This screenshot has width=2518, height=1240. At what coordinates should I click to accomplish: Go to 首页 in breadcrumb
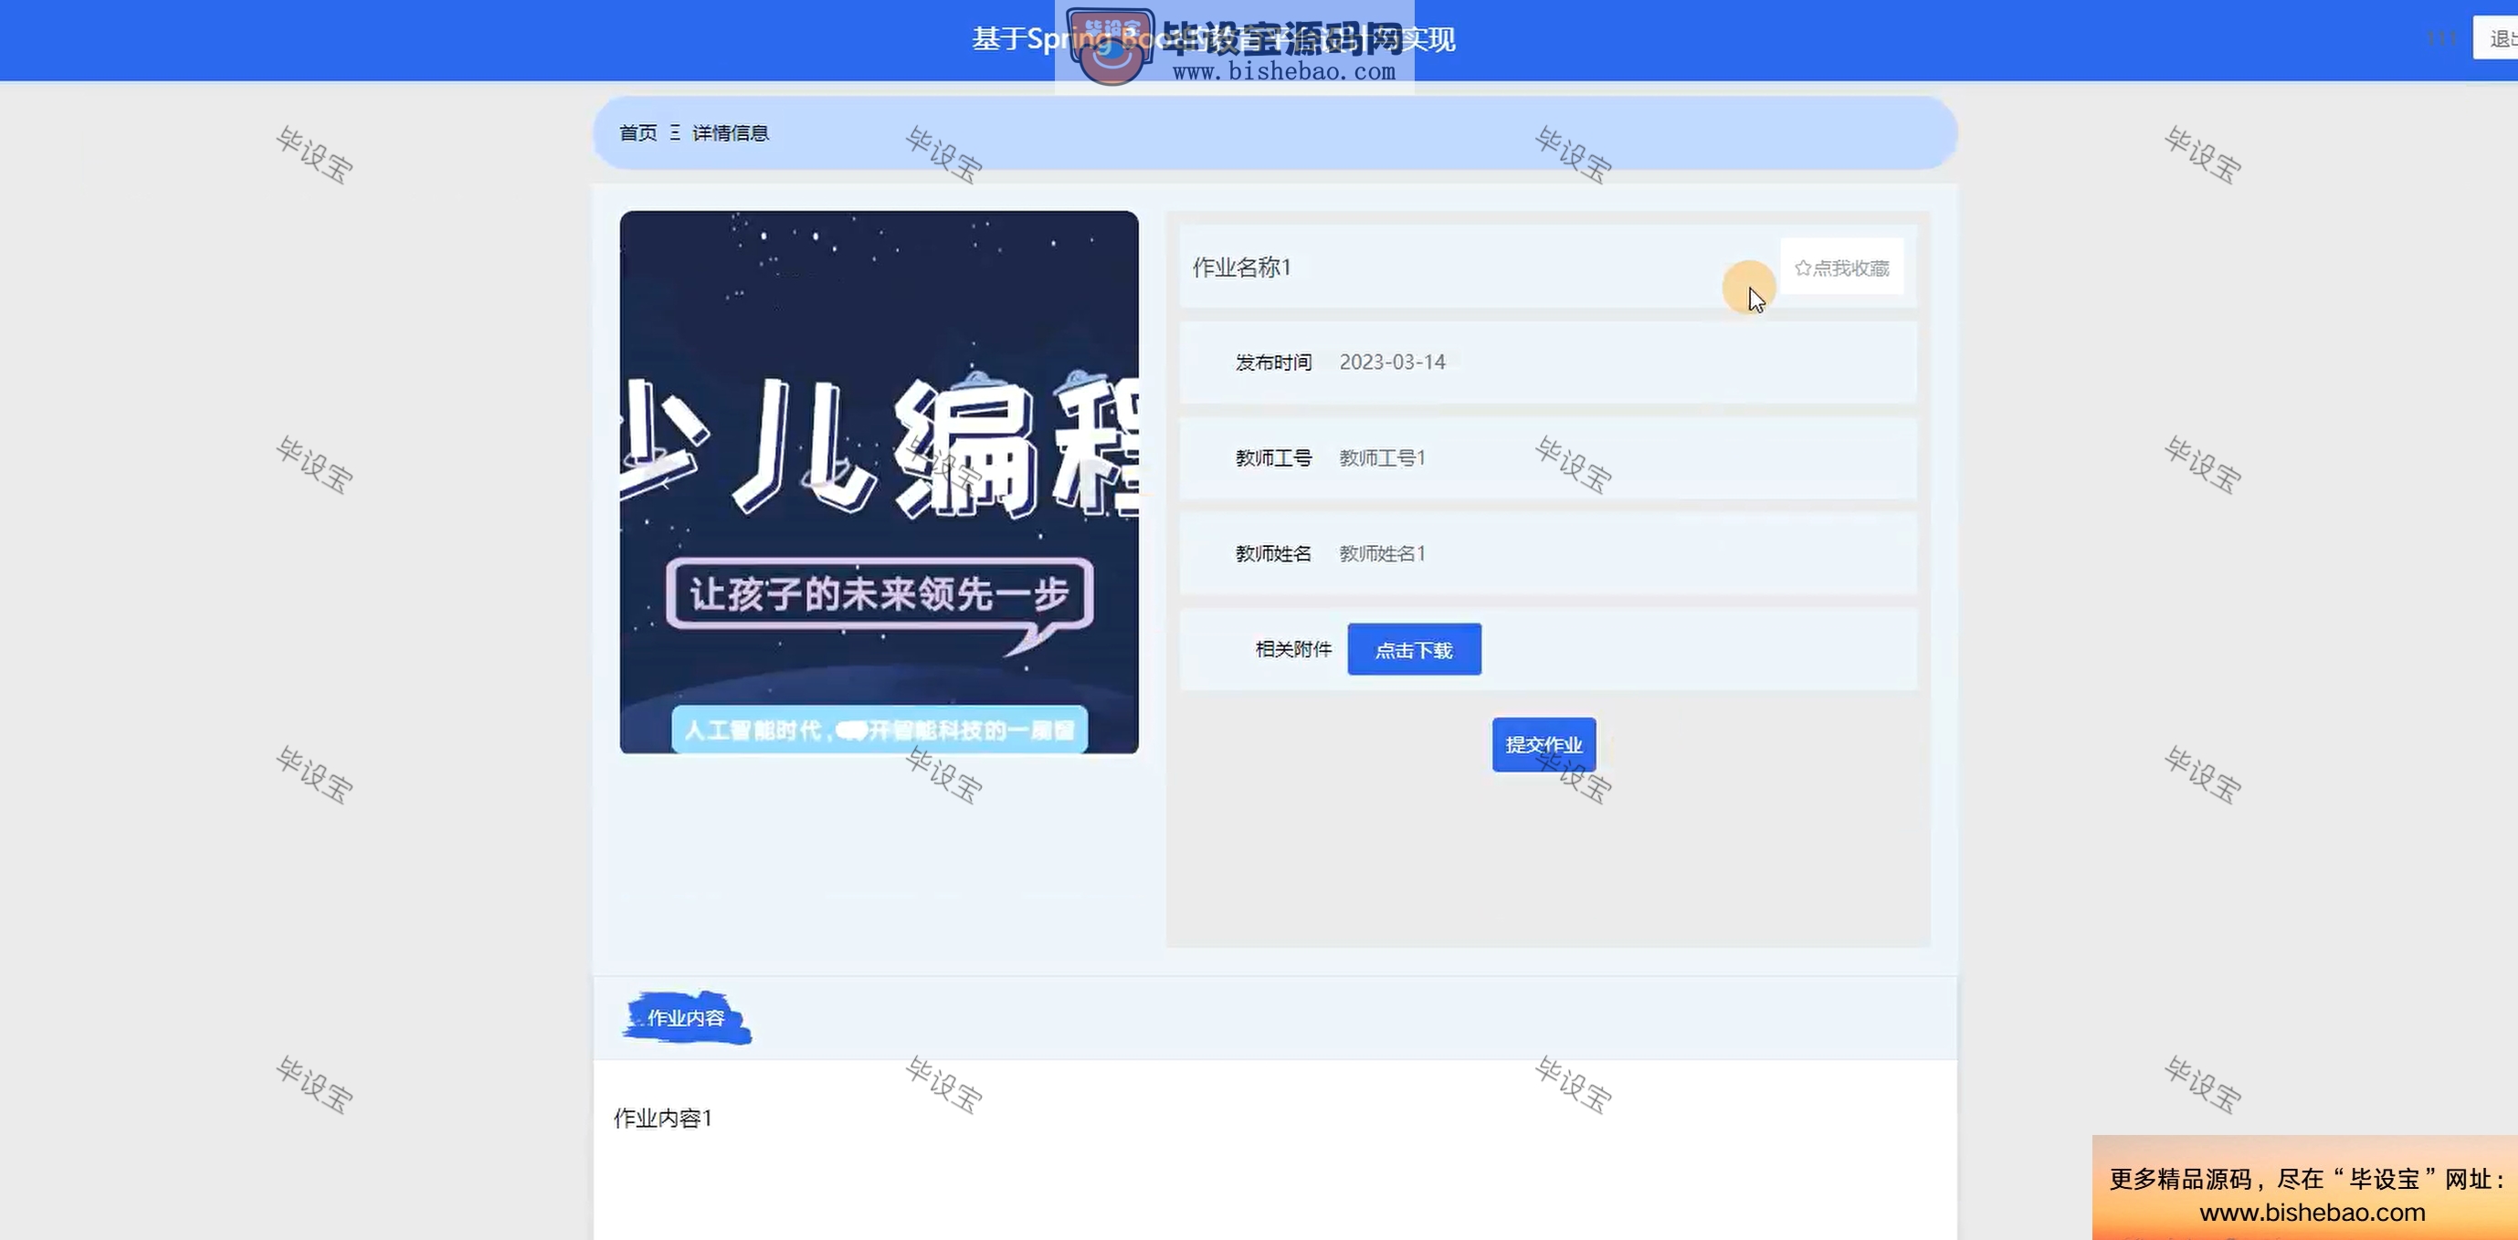click(638, 133)
